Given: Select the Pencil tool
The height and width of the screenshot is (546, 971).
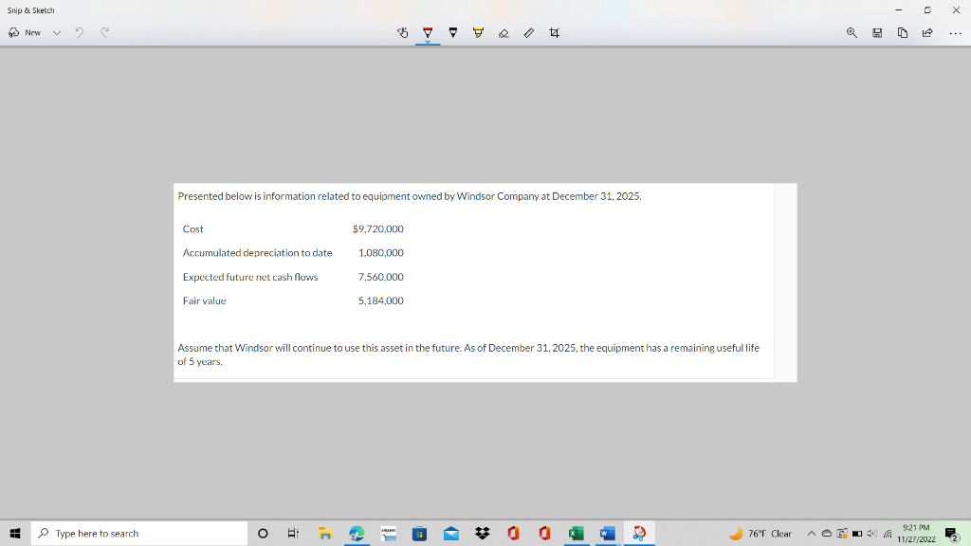Looking at the screenshot, I should 453,33.
